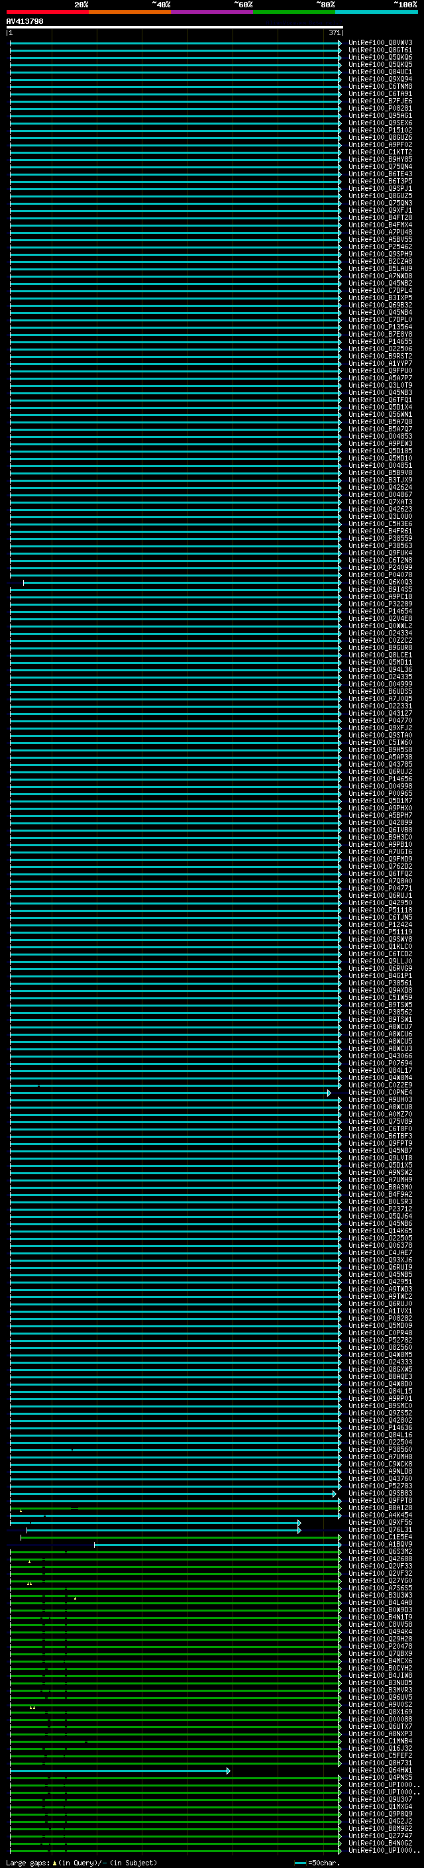Select the AV413798 query sequence label
The image size is (424, 1868).
pos(25,21)
